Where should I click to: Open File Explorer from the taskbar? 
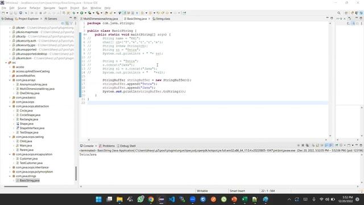coord(119,199)
